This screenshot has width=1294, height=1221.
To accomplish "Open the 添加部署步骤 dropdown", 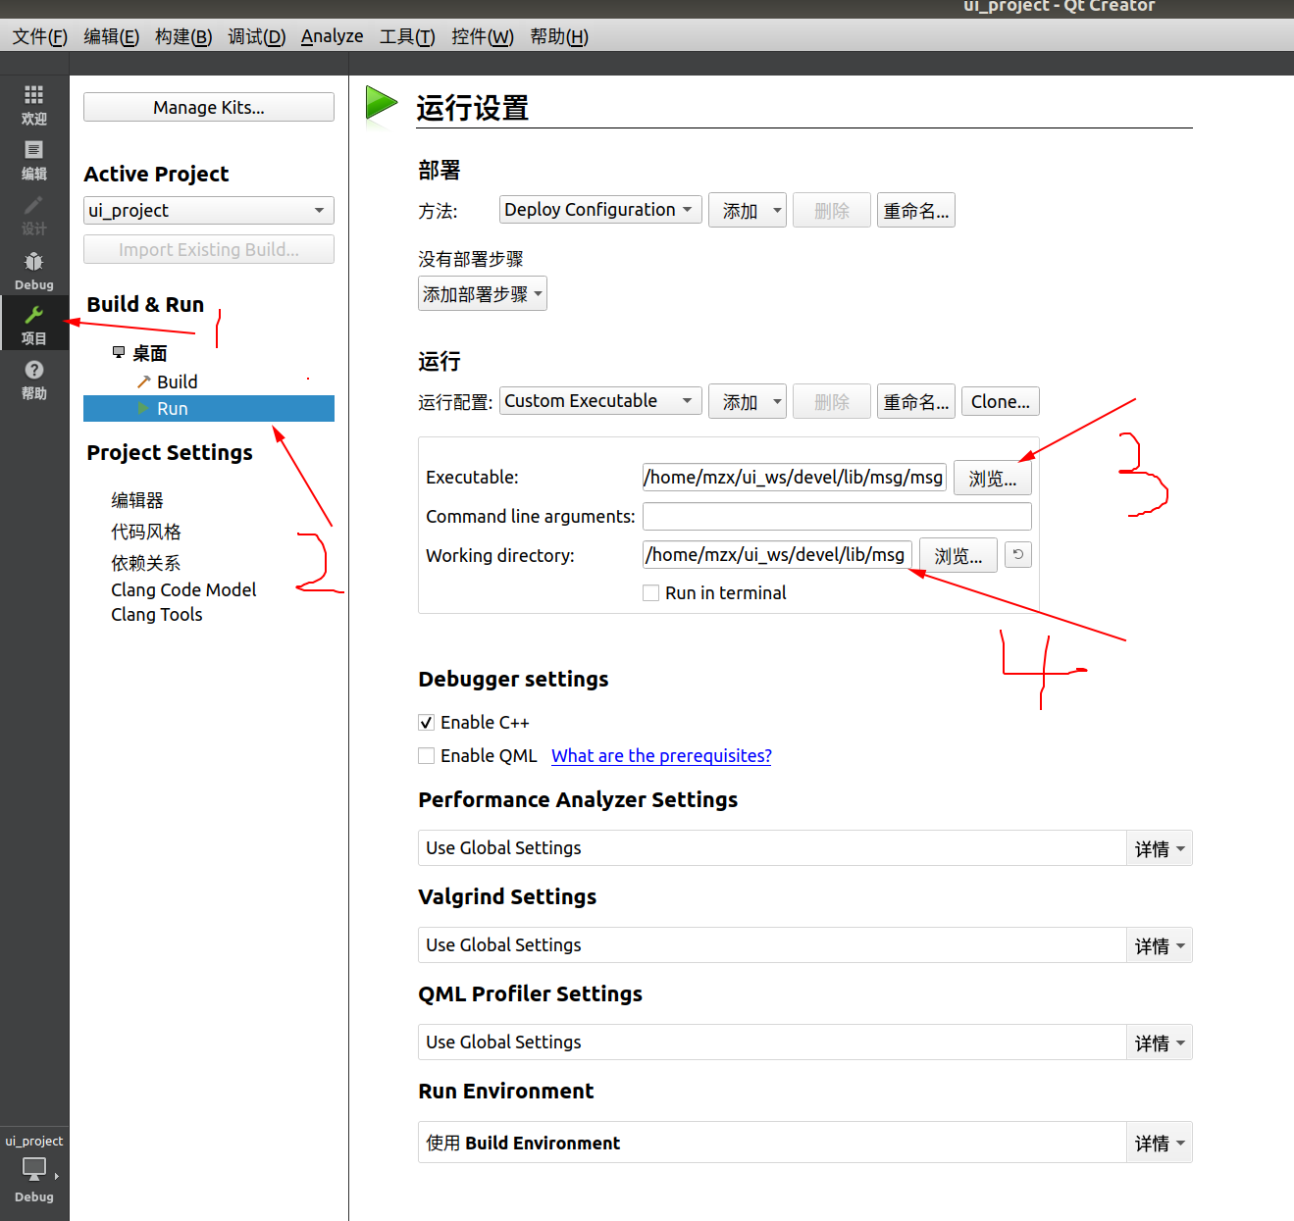I will pos(482,292).
